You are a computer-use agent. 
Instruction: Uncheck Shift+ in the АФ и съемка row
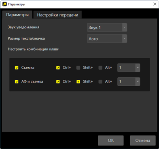click(78, 82)
